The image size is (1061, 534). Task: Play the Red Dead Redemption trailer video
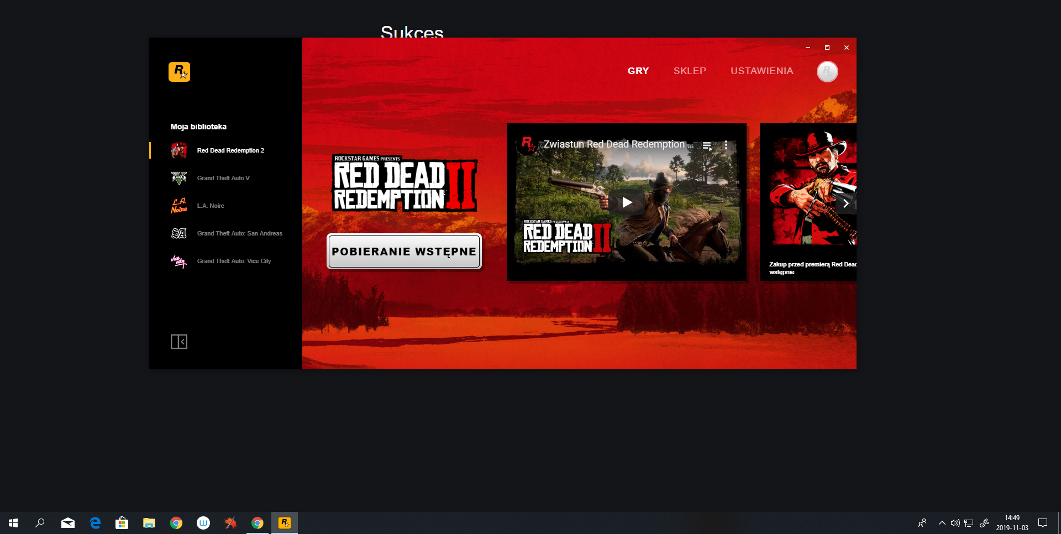click(627, 202)
